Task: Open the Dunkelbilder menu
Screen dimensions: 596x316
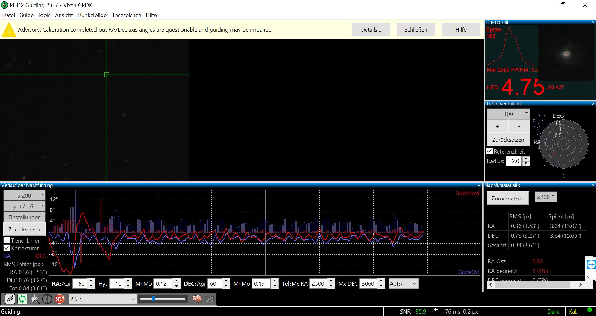Action: click(x=93, y=15)
